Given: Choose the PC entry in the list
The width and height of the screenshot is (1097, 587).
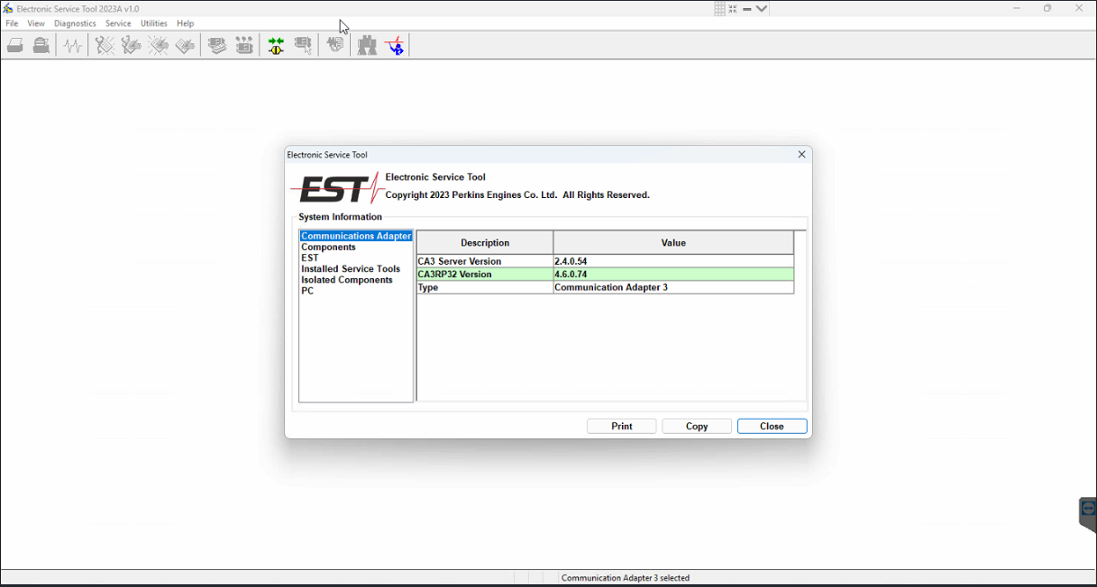Looking at the screenshot, I should (307, 291).
